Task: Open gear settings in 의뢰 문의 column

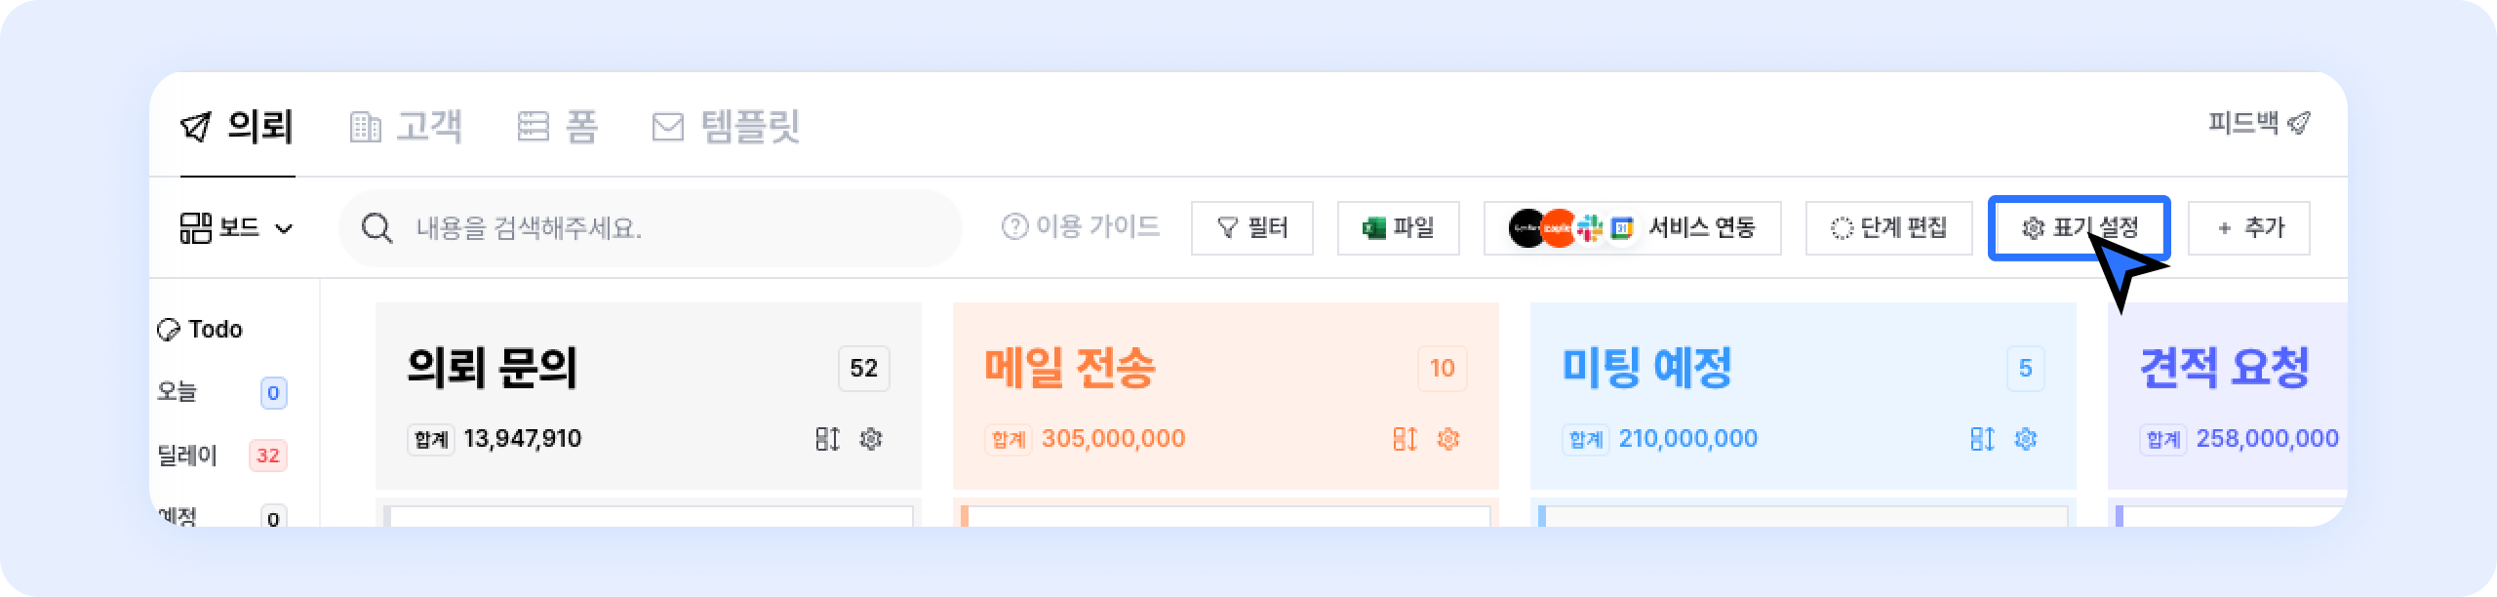Action: 871,439
